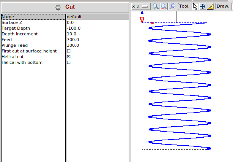Edit the Plunge Feed value 300.0
This screenshot has height=162, width=233.
point(72,45)
